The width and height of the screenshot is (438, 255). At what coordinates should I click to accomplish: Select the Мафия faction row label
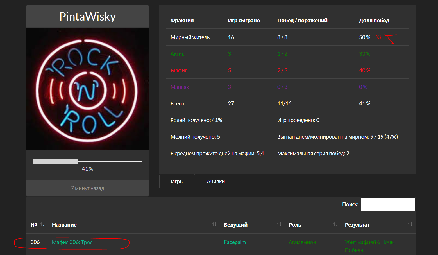[x=179, y=71]
